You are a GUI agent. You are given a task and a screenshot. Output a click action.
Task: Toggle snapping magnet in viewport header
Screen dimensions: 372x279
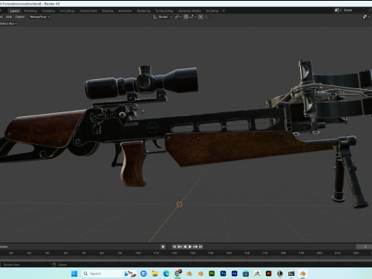click(x=186, y=17)
